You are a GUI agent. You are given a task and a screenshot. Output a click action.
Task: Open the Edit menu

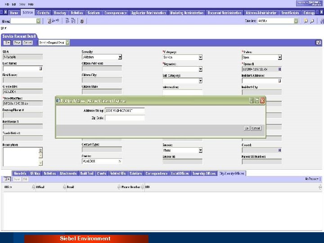[x=14, y=4]
